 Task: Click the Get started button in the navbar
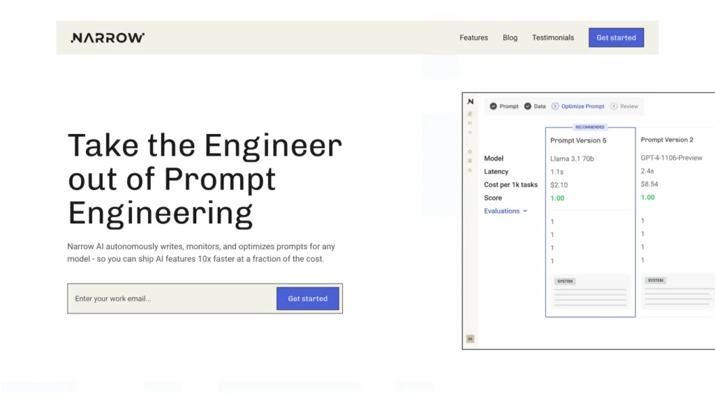pyautogui.click(x=616, y=38)
